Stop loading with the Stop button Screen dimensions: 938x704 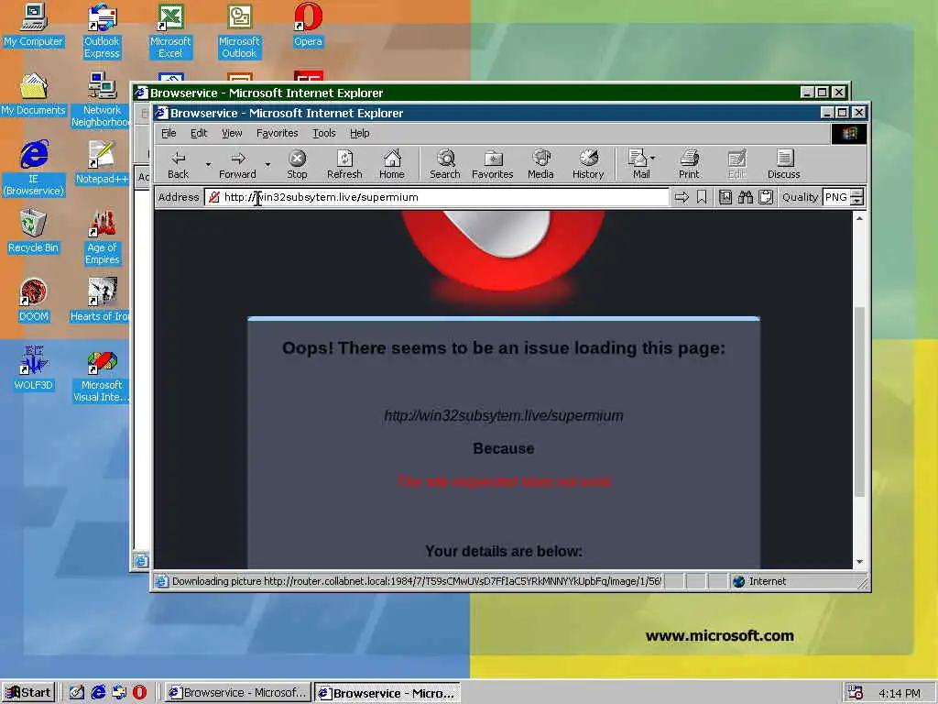tap(297, 164)
